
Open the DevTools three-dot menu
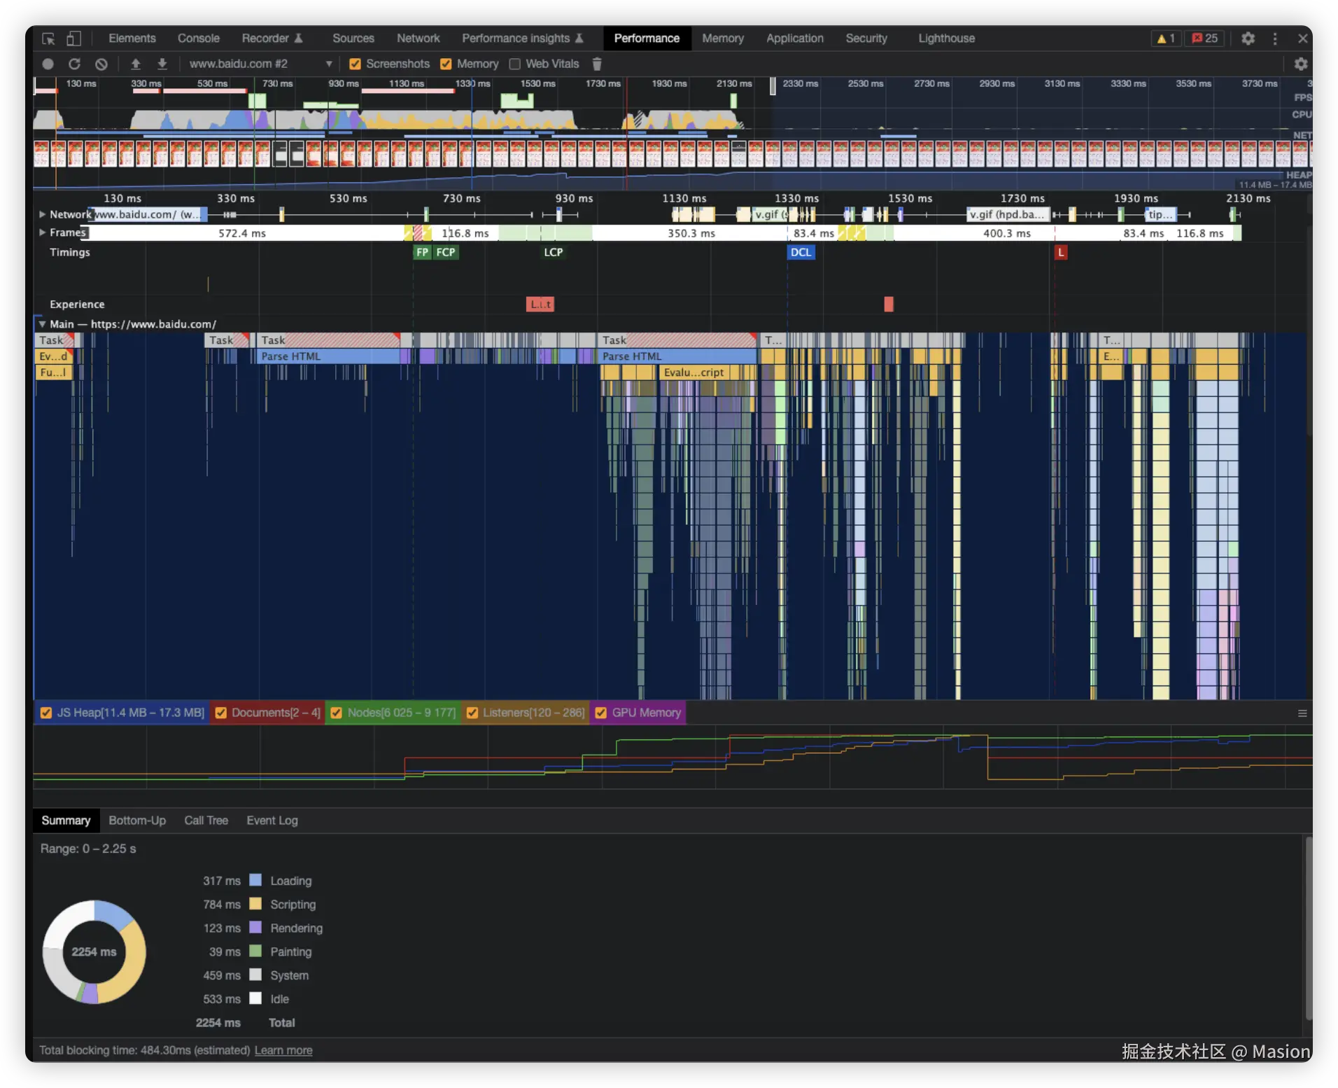pos(1275,39)
